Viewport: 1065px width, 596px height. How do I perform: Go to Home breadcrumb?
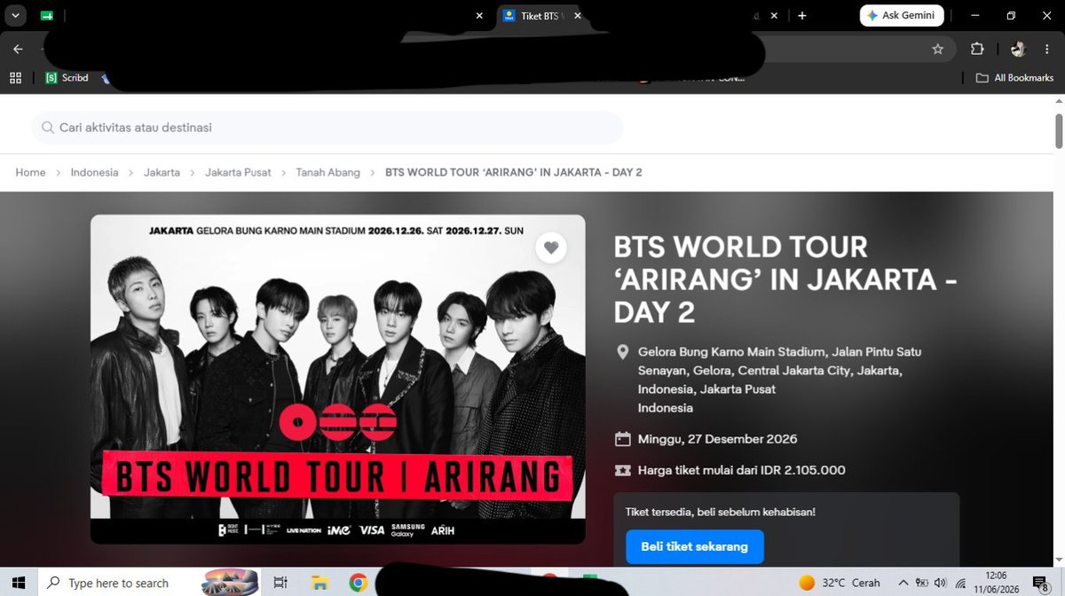[x=30, y=172]
